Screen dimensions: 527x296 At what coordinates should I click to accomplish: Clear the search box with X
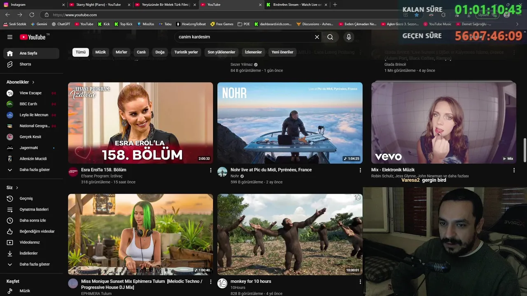(317, 37)
